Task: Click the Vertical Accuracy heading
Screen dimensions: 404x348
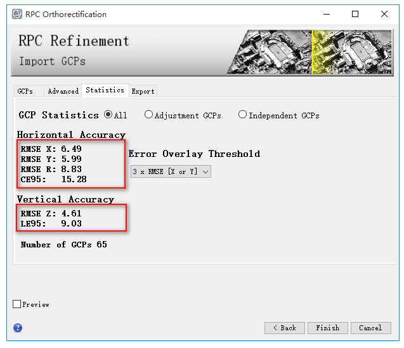Action: (x=65, y=199)
